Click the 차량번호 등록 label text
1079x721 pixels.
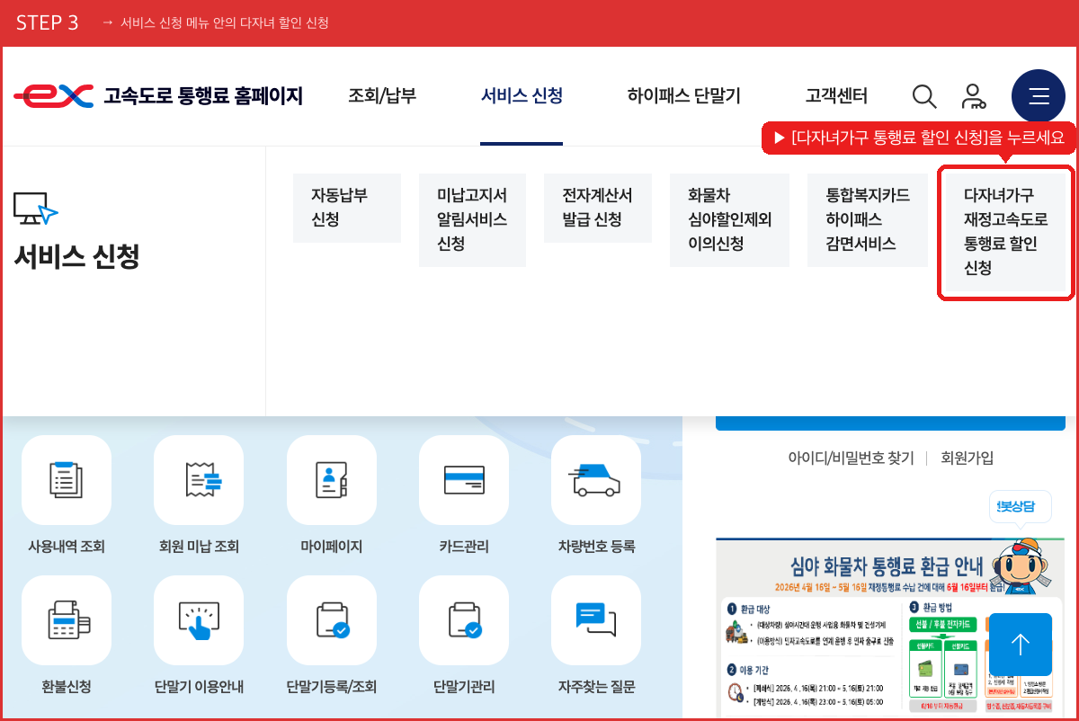596,547
